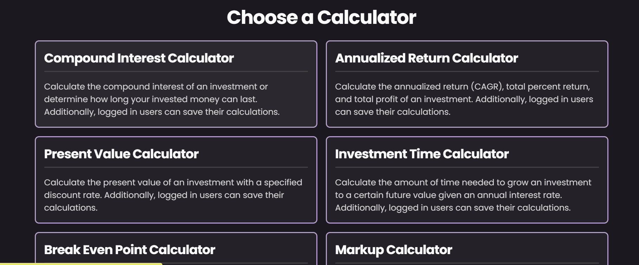Choose the Investment Time Calculator heading
The height and width of the screenshot is (265, 639).
click(x=422, y=154)
